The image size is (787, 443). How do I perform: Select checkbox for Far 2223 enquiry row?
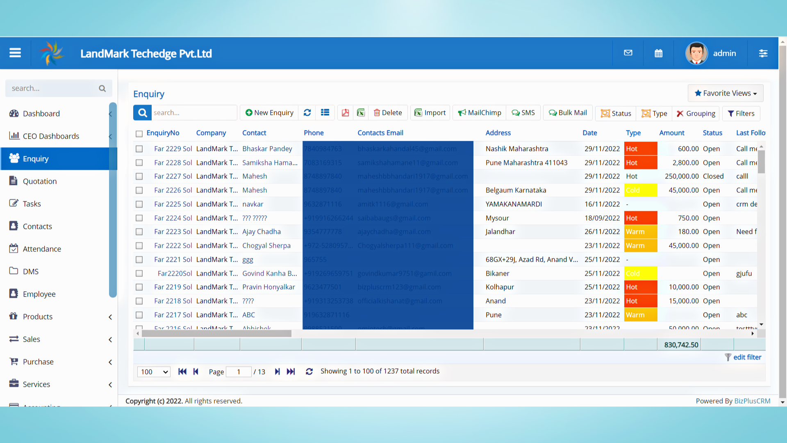tap(139, 232)
